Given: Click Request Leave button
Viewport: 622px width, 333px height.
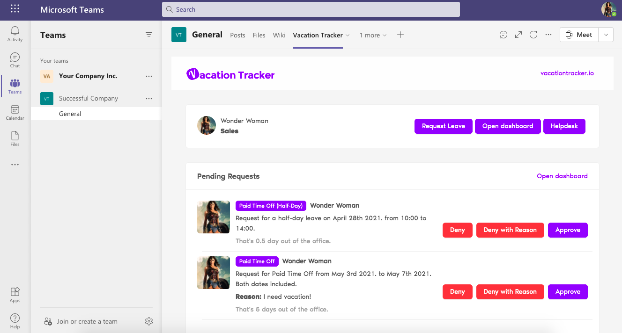Looking at the screenshot, I should coord(444,126).
